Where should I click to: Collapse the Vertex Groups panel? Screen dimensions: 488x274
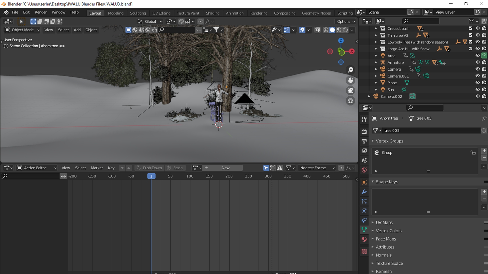coord(373,141)
